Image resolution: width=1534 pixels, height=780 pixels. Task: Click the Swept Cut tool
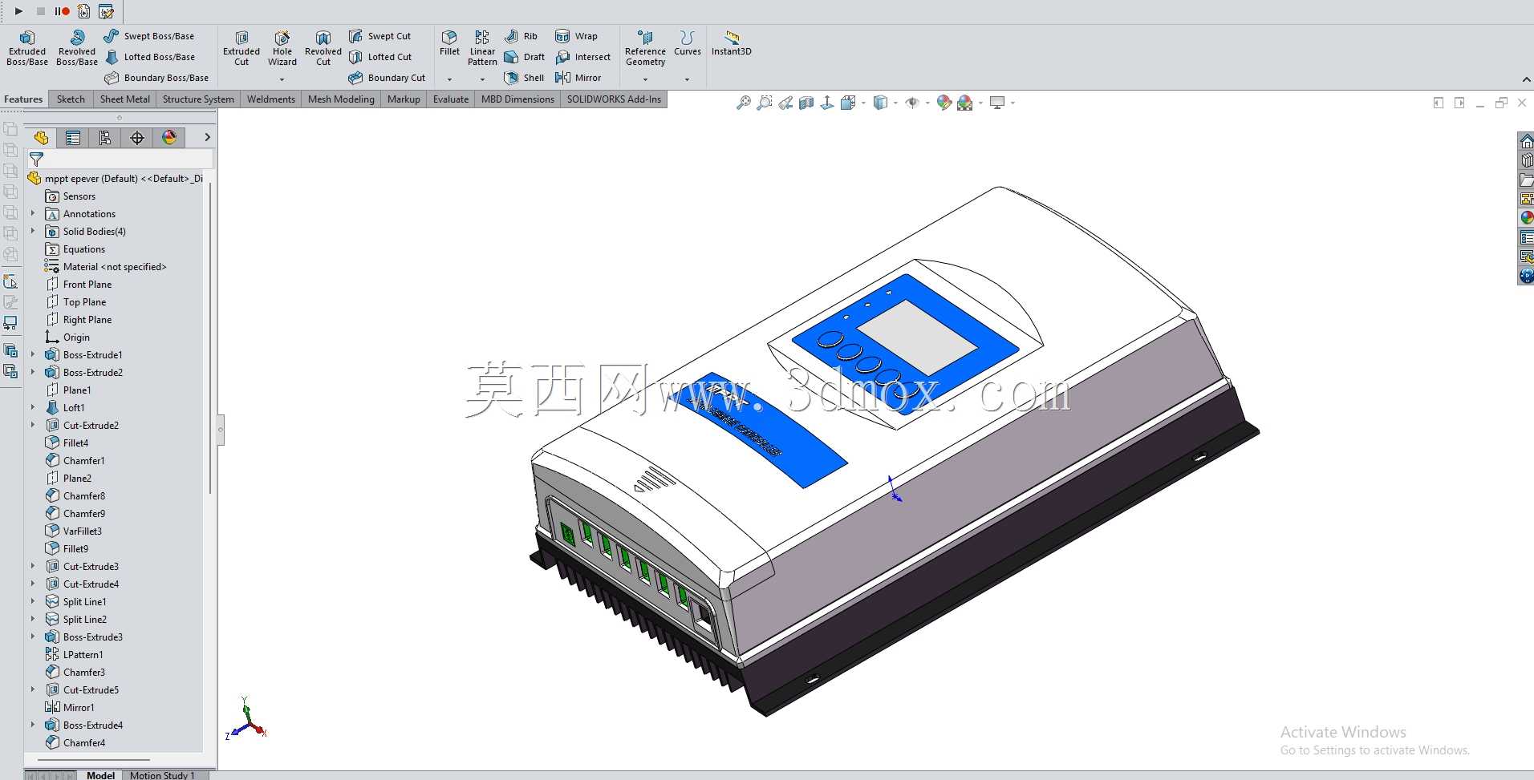[x=380, y=36]
